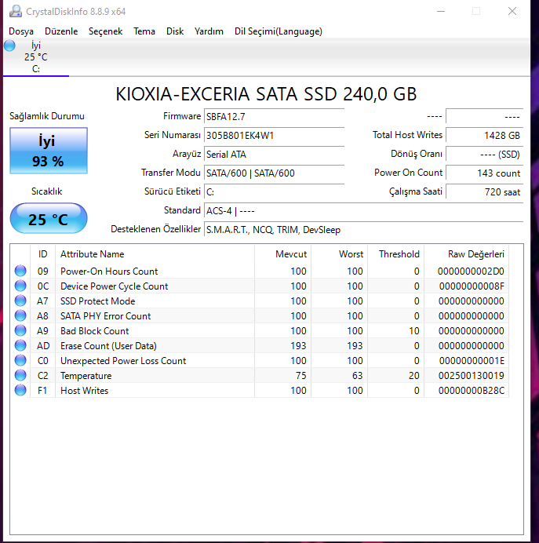Click the blue status orb for drive C:
The width and height of the screenshot is (539, 543).
(9, 46)
